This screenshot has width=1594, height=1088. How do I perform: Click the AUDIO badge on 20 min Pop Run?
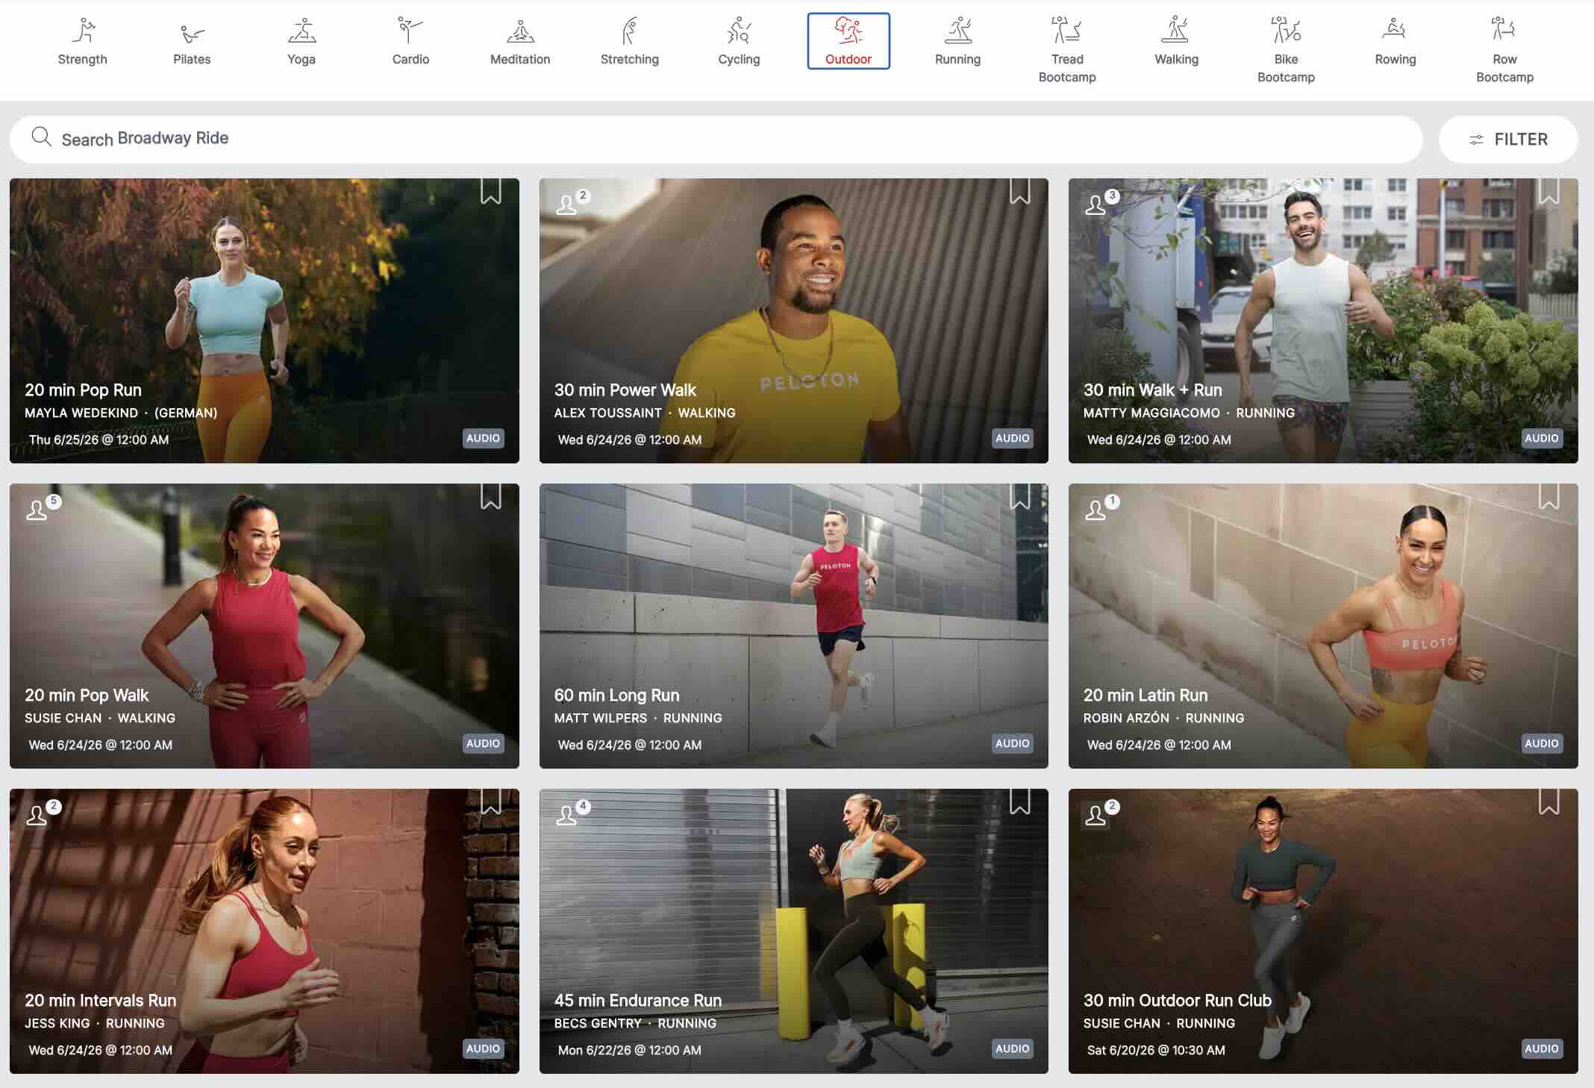click(x=483, y=438)
